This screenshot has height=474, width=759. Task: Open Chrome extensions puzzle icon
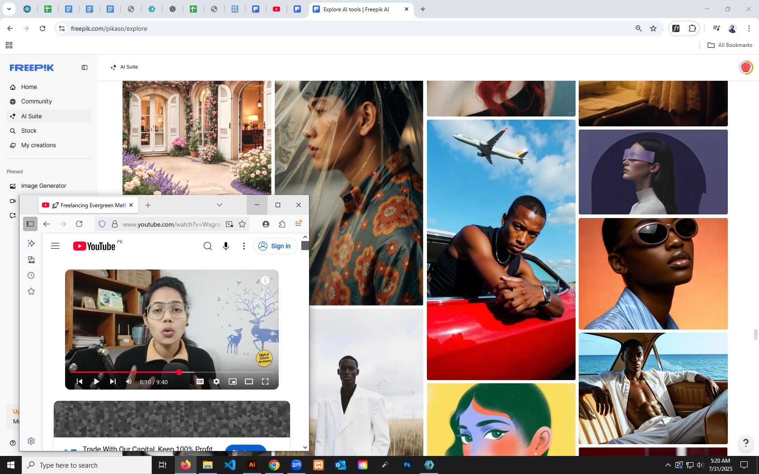(x=692, y=28)
